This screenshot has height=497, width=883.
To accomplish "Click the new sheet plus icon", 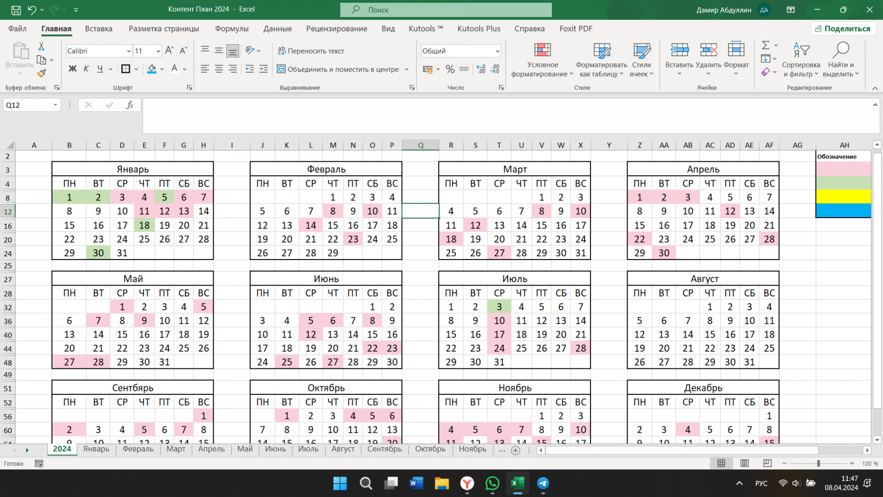I will (x=515, y=450).
